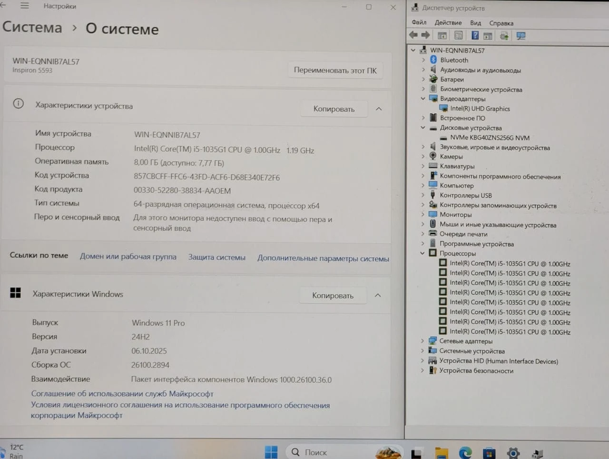The height and width of the screenshot is (459, 609).
Task: Select Мыши и иные указывающие устройства row
Action: pyautogui.click(x=498, y=225)
